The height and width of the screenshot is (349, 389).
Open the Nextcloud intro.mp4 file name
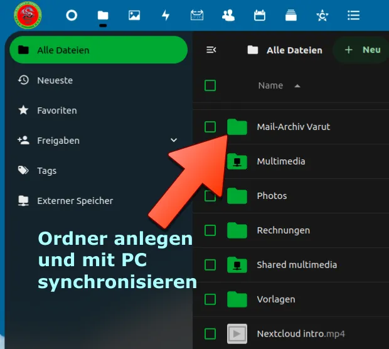[x=301, y=334]
